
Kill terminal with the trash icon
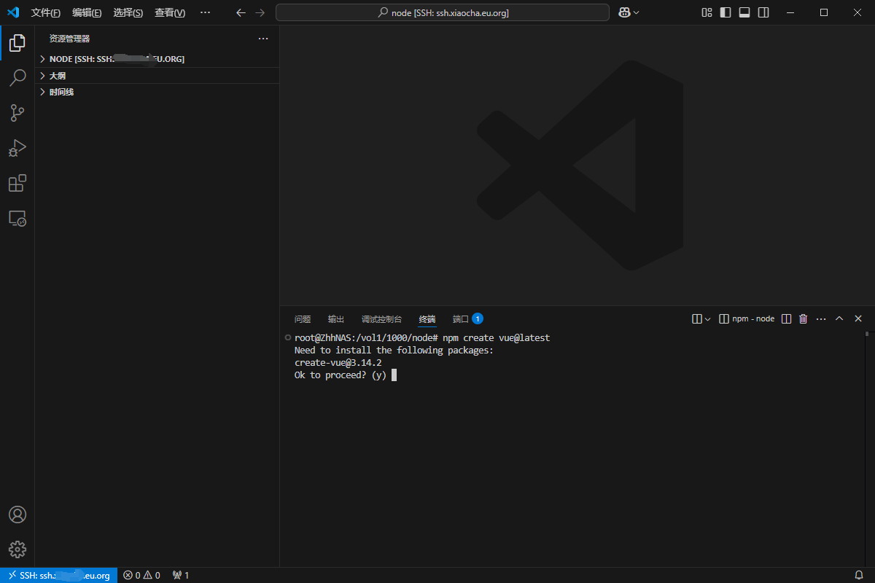(x=804, y=318)
